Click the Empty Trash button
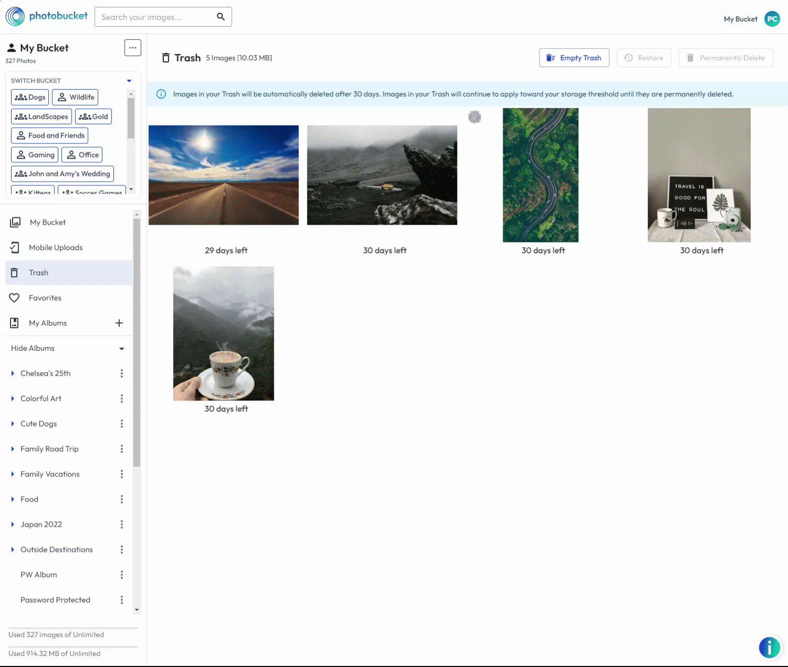788x667 pixels. click(x=574, y=58)
